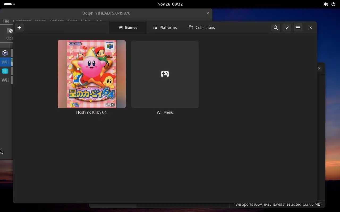The image size is (340, 212).
Task: Toggle selection mode checkmark button
Action: (x=287, y=28)
